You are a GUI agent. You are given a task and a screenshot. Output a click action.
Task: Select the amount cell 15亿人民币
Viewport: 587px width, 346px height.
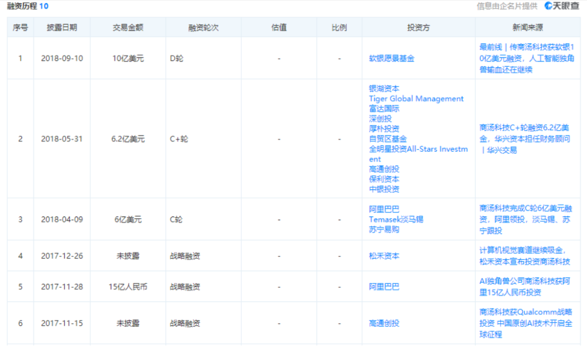[128, 287]
